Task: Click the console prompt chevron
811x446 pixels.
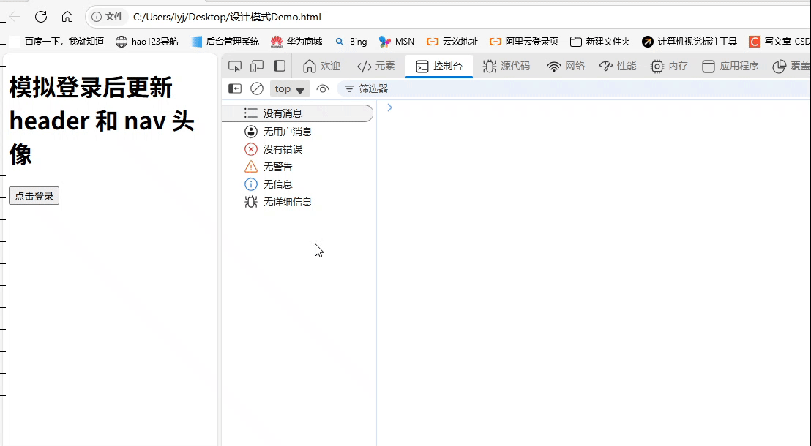Action: tap(390, 107)
